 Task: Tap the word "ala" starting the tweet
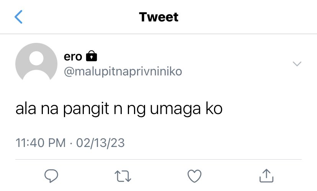tap(26, 109)
